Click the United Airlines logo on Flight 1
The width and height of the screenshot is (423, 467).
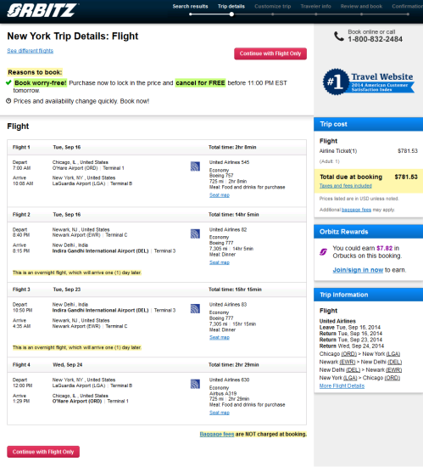click(195, 166)
